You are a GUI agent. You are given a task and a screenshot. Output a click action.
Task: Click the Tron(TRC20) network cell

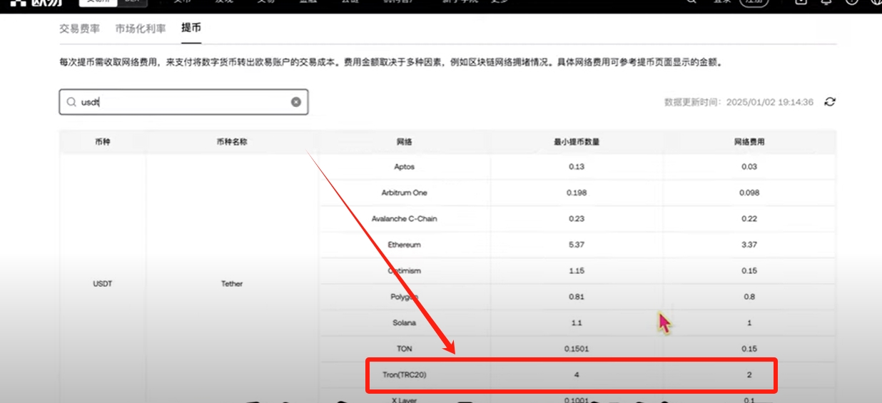pyautogui.click(x=405, y=374)
